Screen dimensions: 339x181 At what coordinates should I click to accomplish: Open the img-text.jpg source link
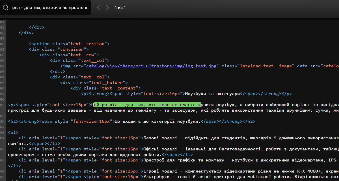(151, 66)
